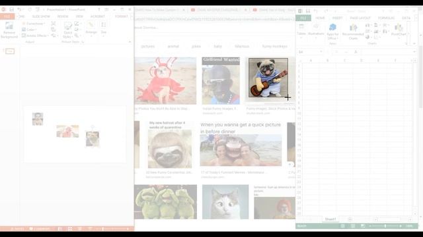Adjust the Excel zoom slider
Screen dimensions: 423x237
tap(385, 226)
